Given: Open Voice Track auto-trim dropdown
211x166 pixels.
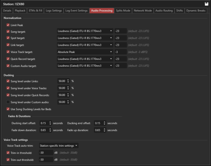Looking at the screenshot, I should (59, 146).
